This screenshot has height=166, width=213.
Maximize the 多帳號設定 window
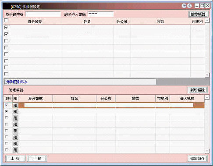tap(202, 6)
